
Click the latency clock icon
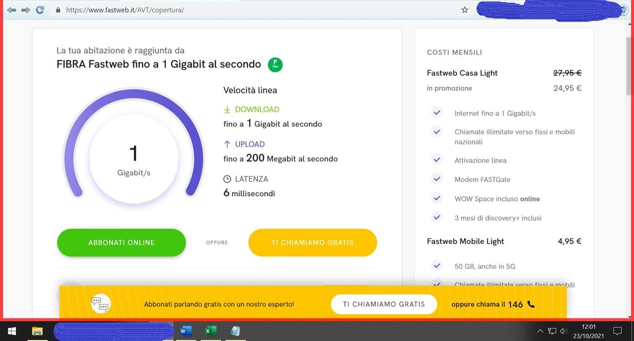227,179
